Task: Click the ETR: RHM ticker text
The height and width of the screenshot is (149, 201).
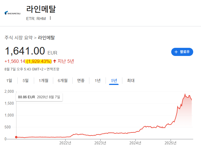Action: point(36,19)
